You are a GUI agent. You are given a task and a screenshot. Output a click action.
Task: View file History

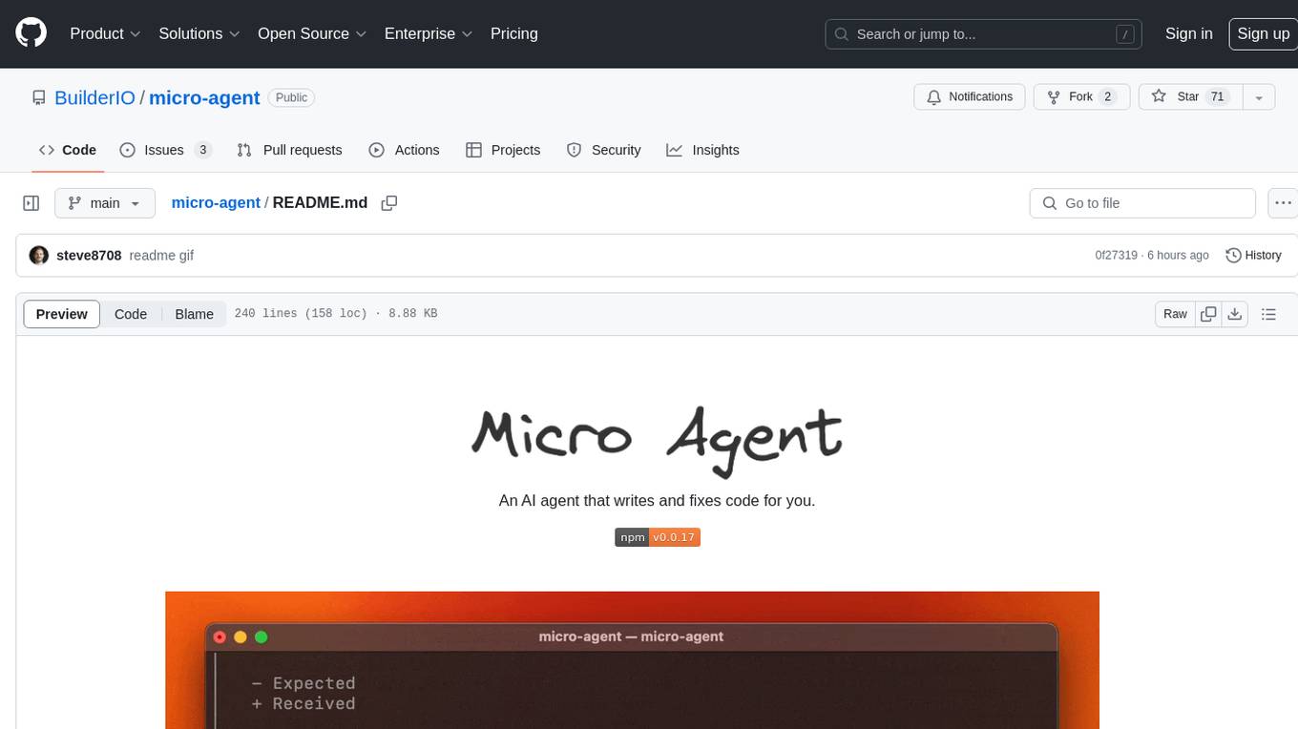(x=1253, y=256)
